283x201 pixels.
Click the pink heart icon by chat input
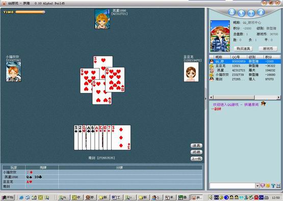point(263,186)
